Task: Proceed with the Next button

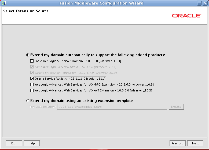Action: 195,143
